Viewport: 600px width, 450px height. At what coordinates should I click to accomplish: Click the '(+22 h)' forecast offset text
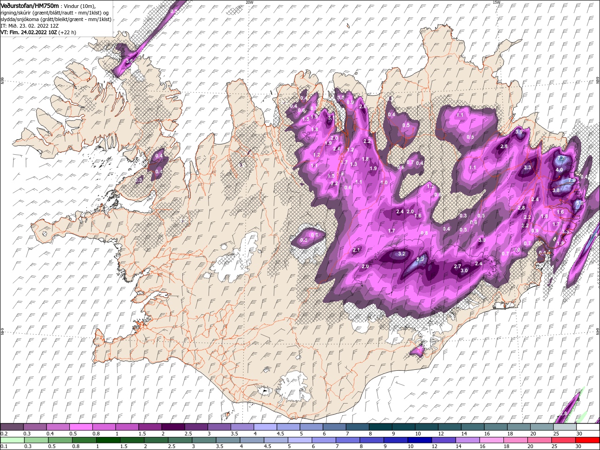pos(67,32)
